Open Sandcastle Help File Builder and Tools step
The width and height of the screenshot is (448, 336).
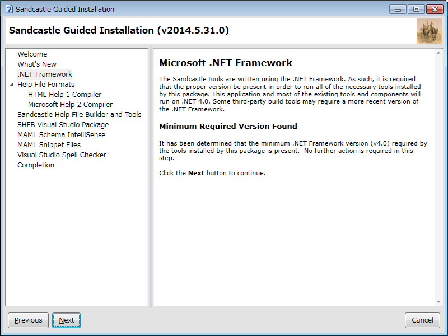[79, 115]
